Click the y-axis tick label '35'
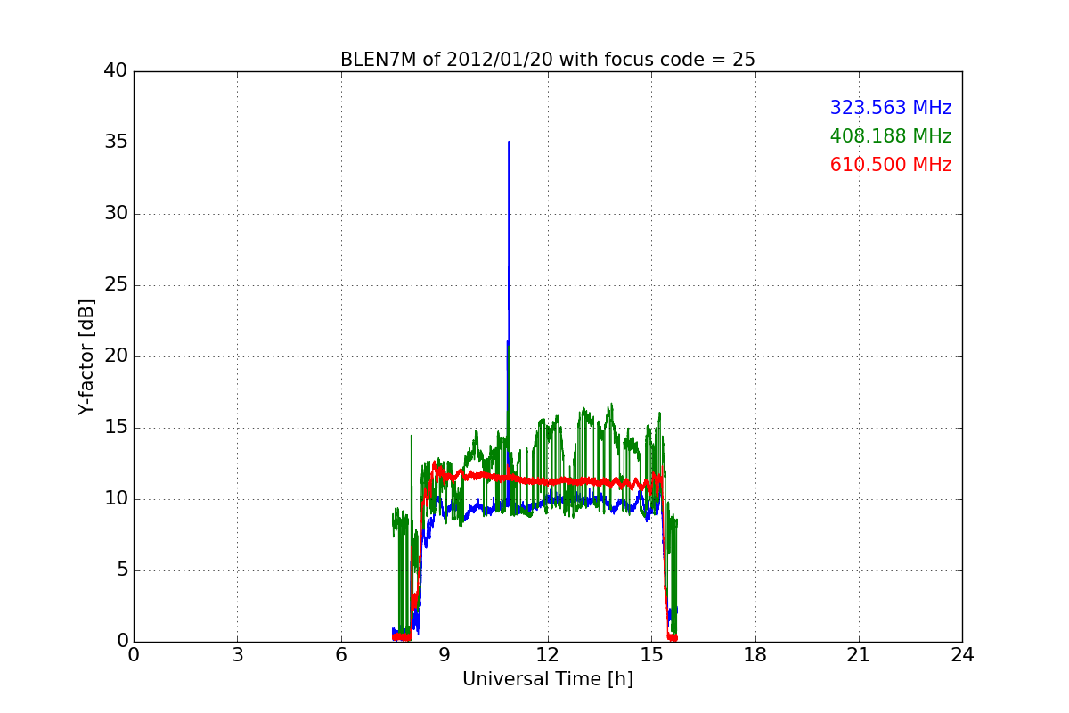The width and height of the screenshot is (1069, 713). pos(116,143)
